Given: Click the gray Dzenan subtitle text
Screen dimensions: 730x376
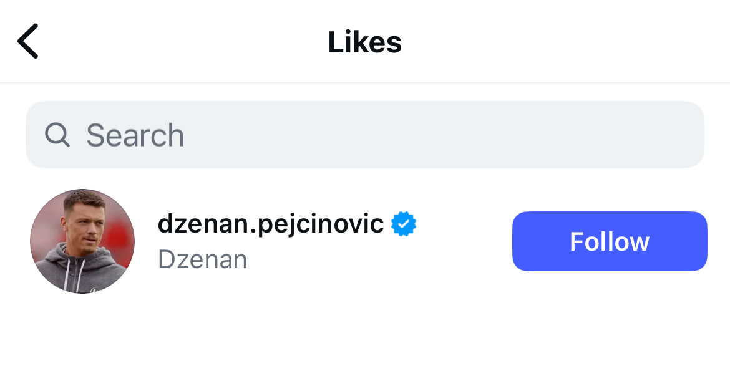Looking at the screenshot, I should (x=203, y=259).
